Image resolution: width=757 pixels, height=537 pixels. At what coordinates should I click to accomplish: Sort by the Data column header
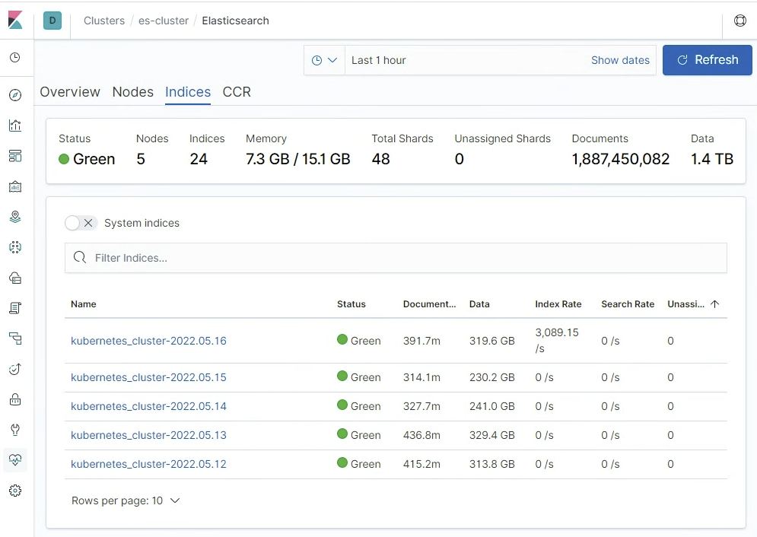pyautogui.click(x=479, y=304)
